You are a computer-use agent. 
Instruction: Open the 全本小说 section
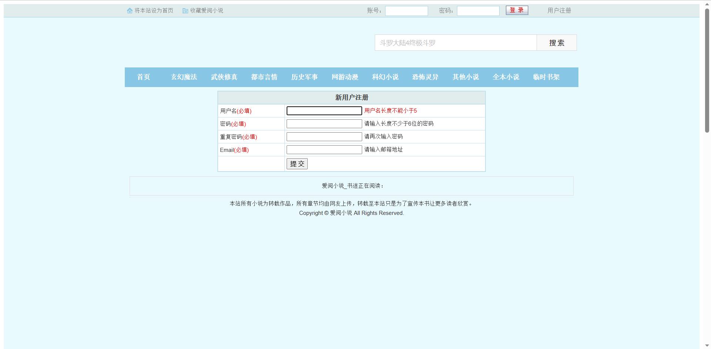tap(506, 77)
